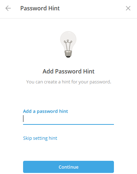Click the blue underline of hint input
The width and height of the screenshot is (137, 174).
click(x=68, y=124)
